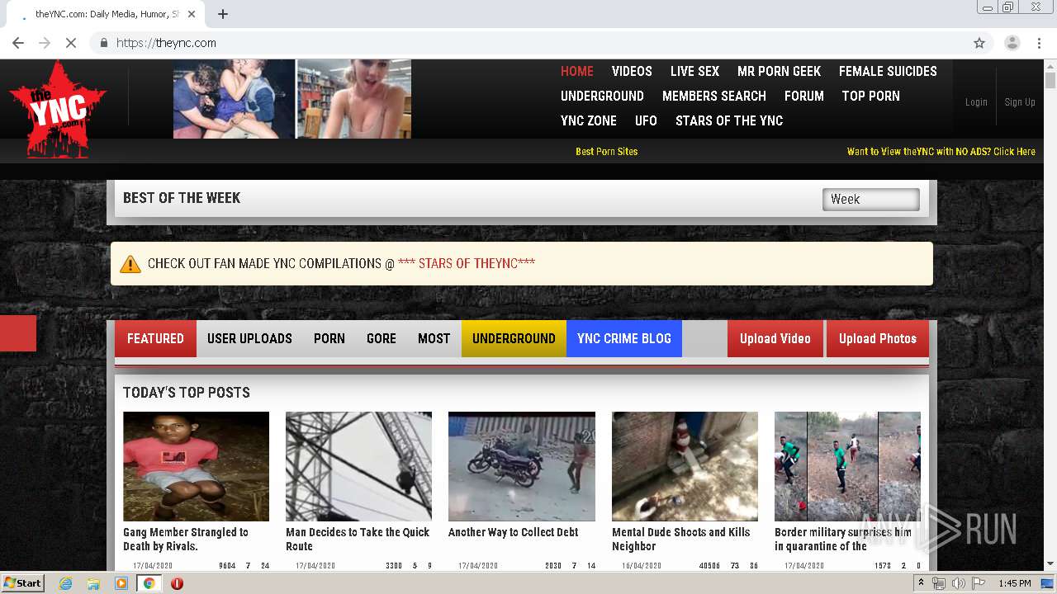Click inside the theync.com address bar

pyautogui.click(x=528, y=43)
